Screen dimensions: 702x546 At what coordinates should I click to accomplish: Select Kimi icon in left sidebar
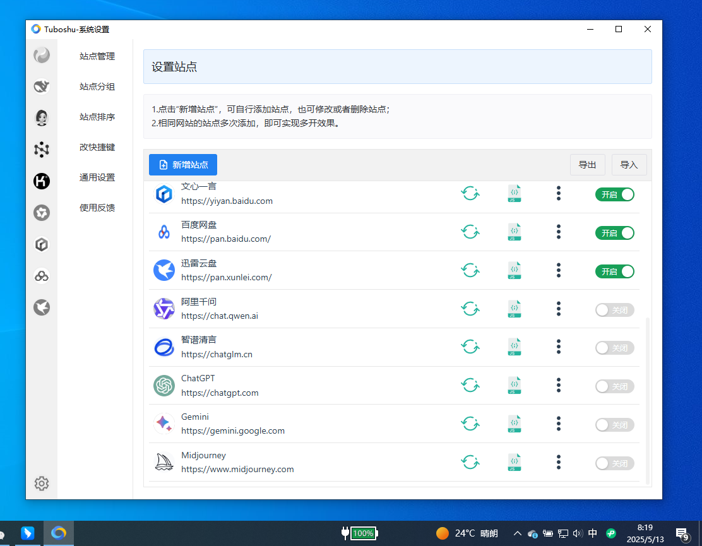click(x=42, y=181)
